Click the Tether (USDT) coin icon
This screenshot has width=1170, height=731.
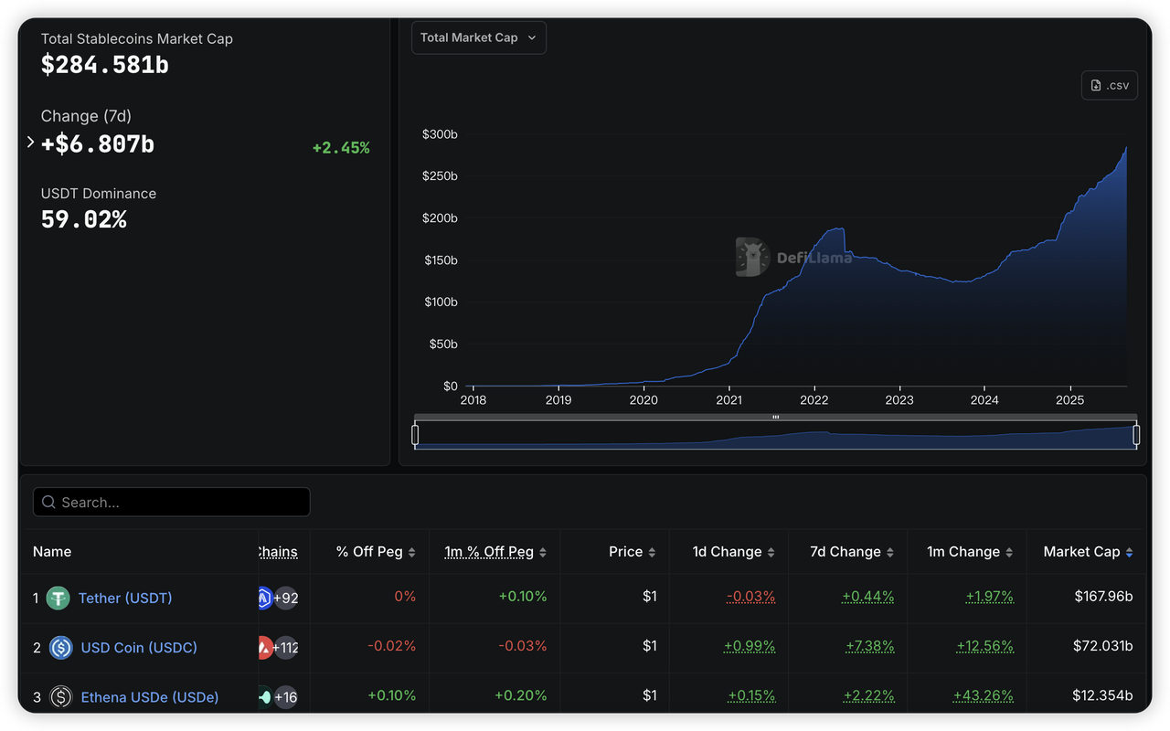pos(58,599)
